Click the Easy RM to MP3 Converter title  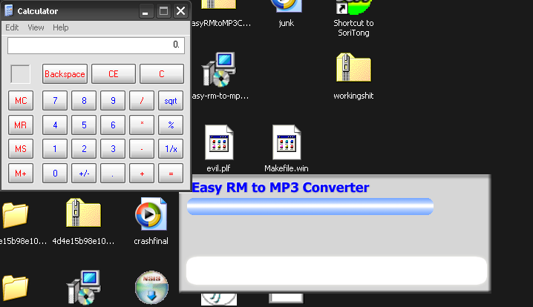[x=281, y=188]
